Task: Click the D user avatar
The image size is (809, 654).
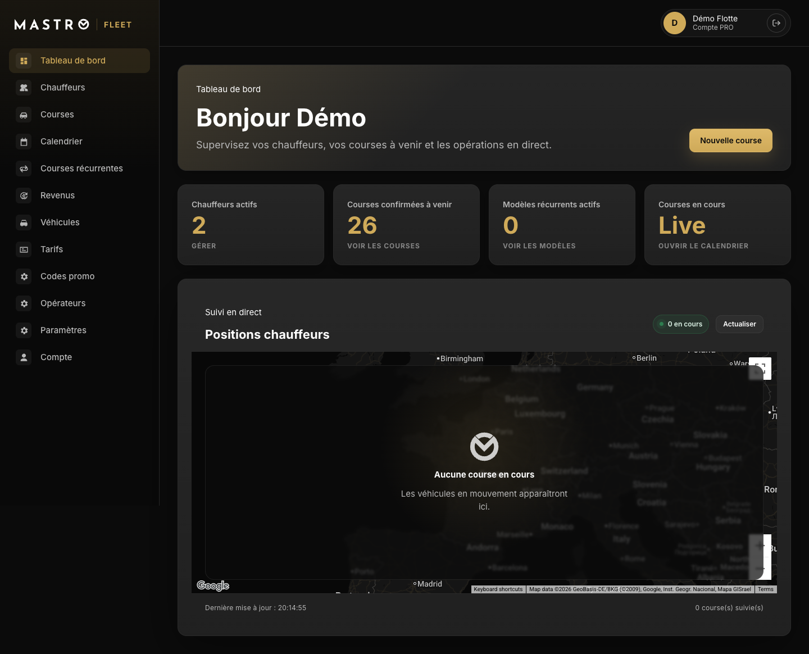Action: pyautogui.click(x=675, y=23)
